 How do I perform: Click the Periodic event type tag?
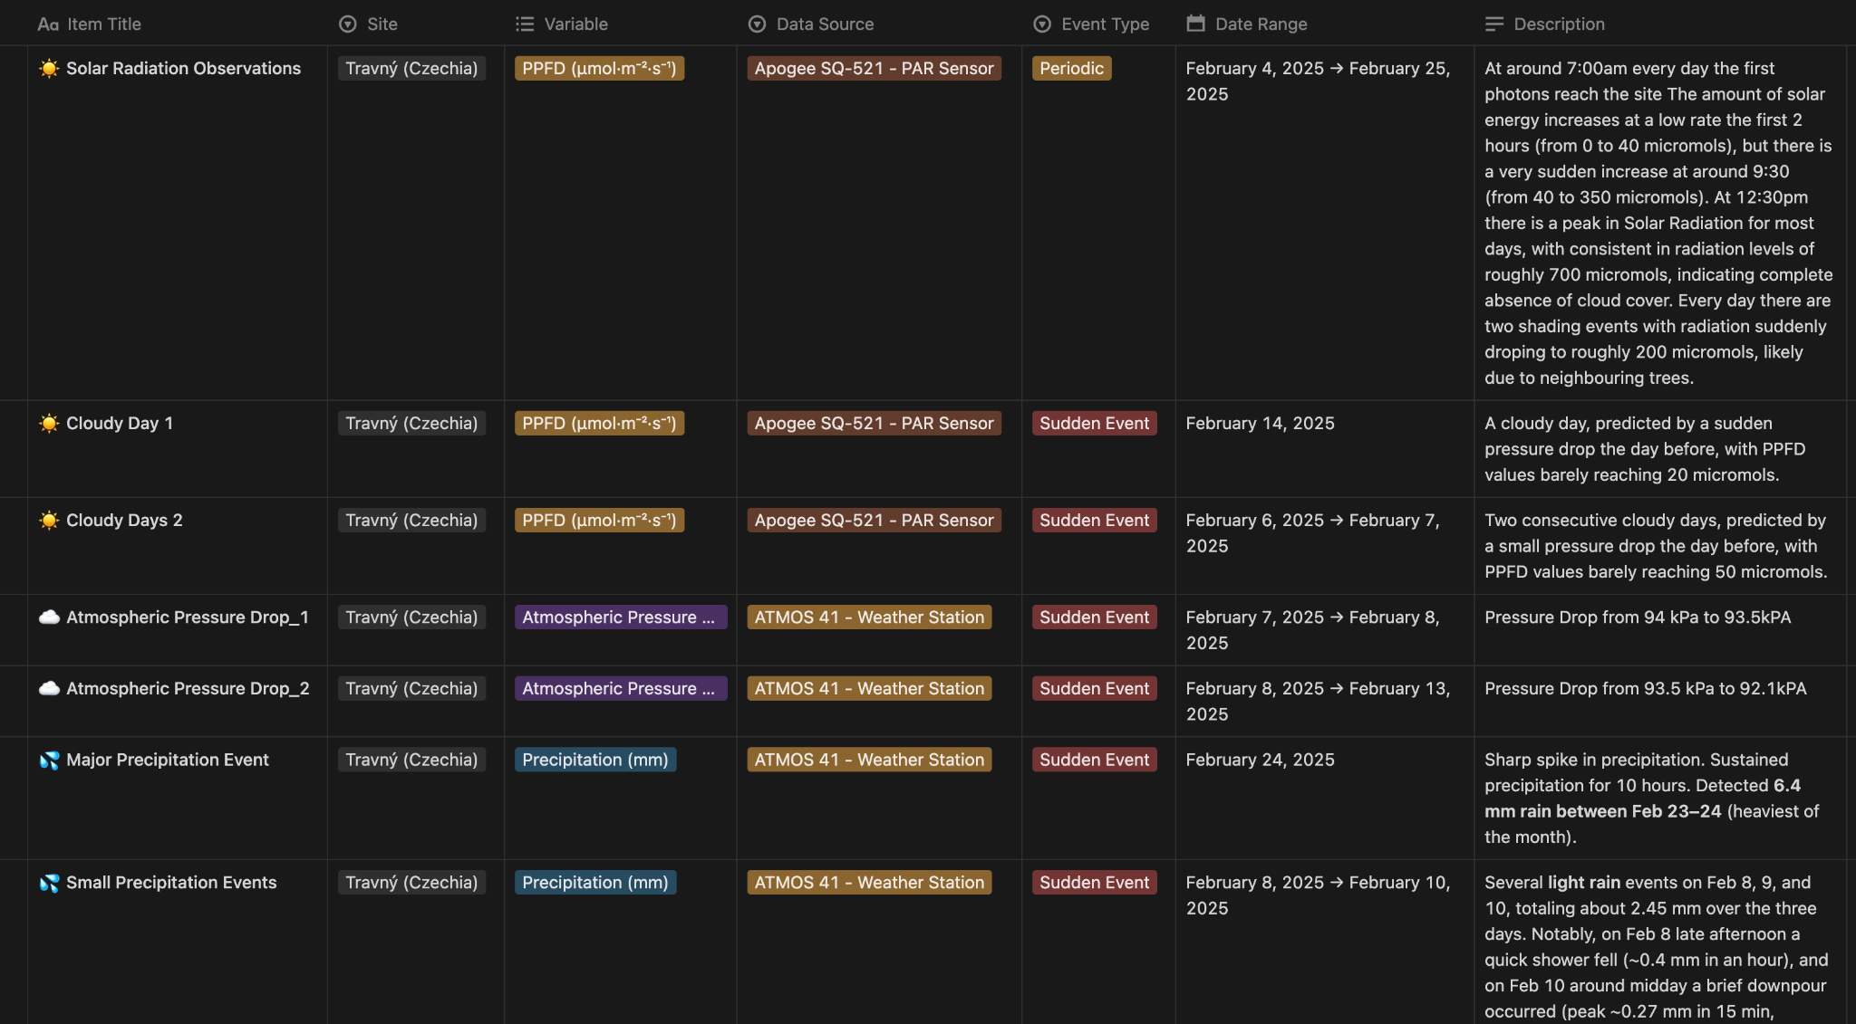point(1071,69)
